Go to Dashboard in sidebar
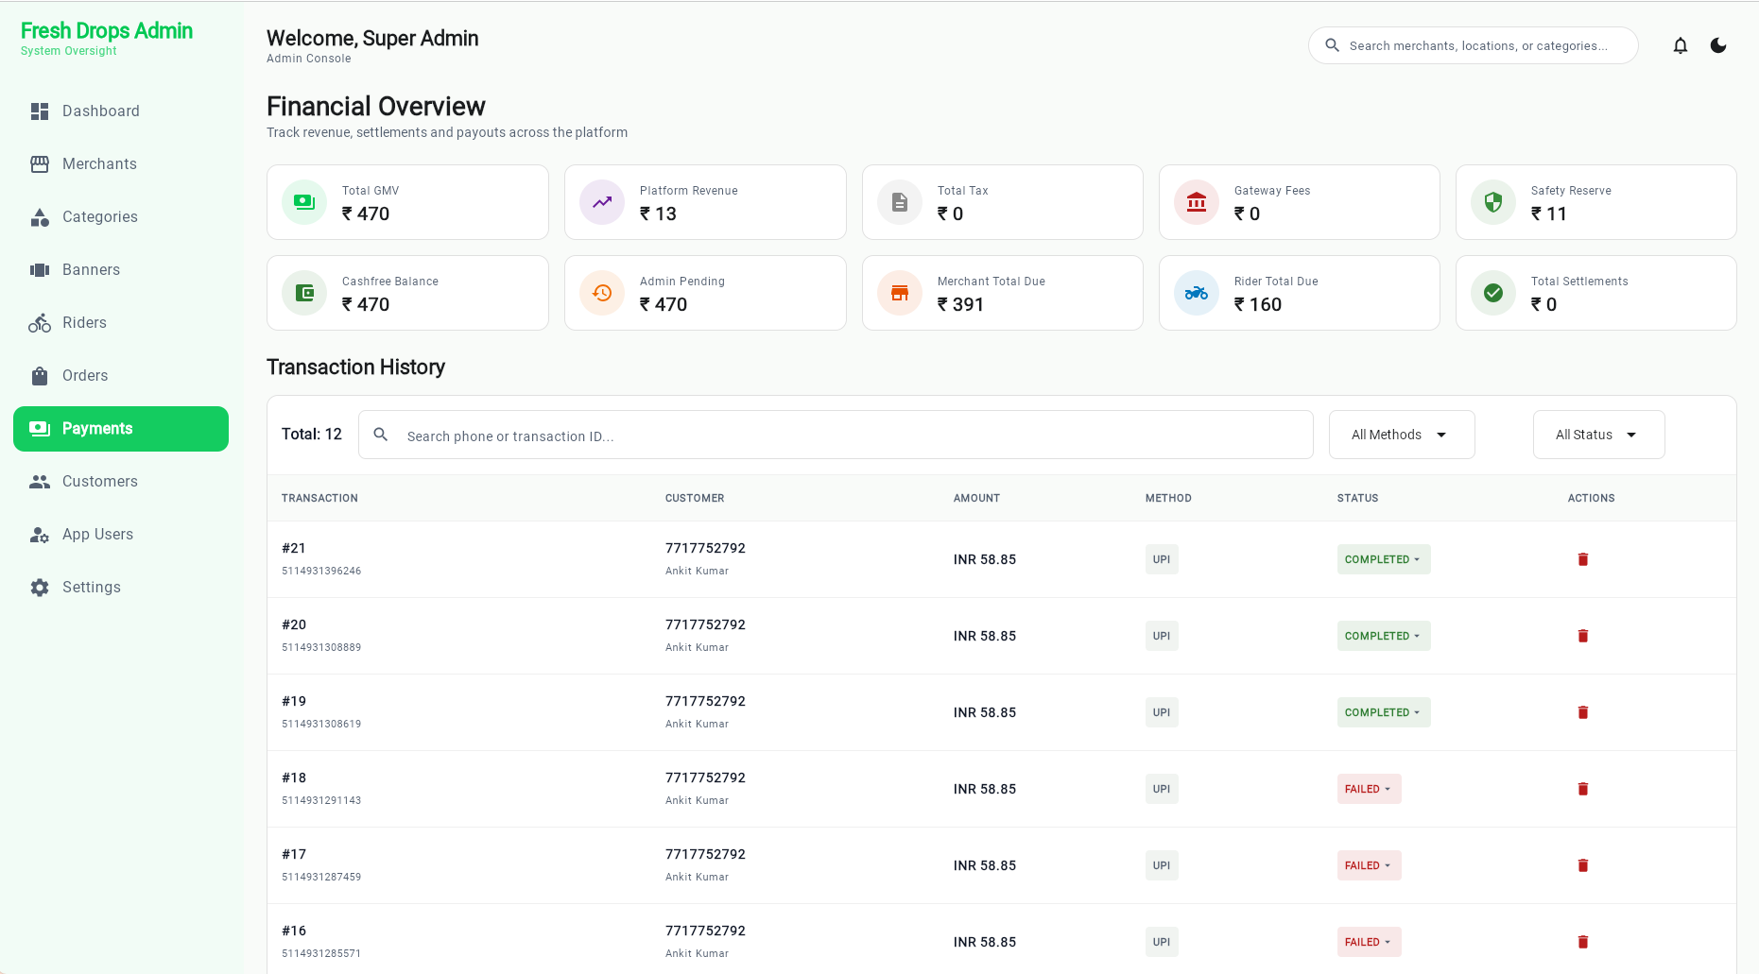Screen dimensions: 1759x974 point(121,111)
